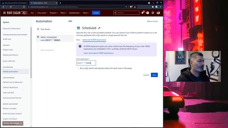Open the app switcher grid icon
The width and height of the screenshot is (228, 128).
[5, 13]
